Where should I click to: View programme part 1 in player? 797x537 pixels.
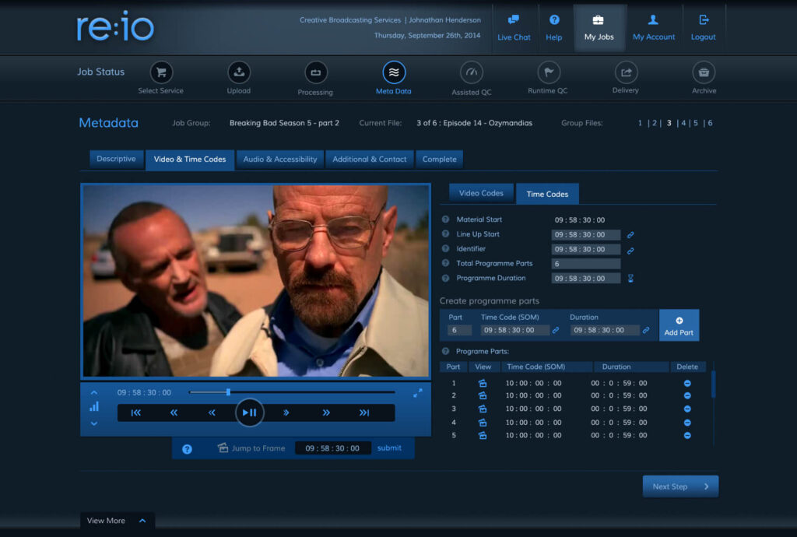pyautogui.click(x=483, y=383)
